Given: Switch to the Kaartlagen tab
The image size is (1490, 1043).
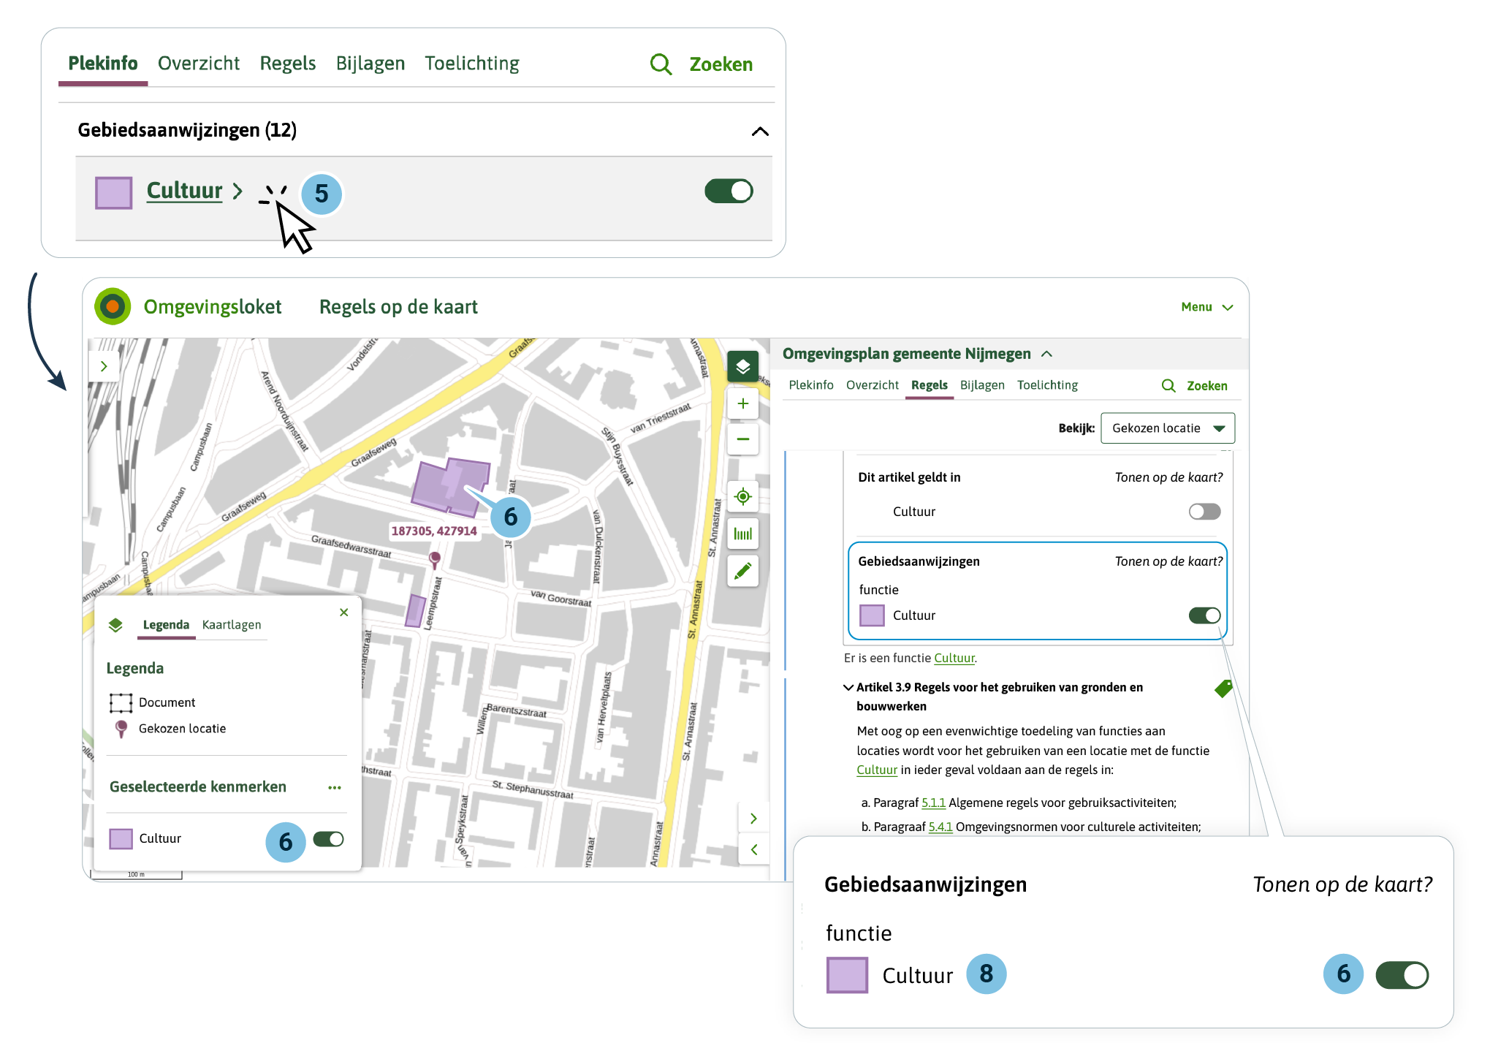Looking at the screenshot, I should pyautogui.click(x=231, y=625).
